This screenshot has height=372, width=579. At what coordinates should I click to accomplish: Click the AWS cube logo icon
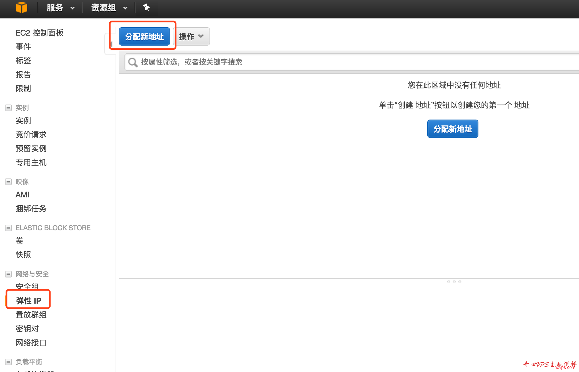coord(22,7)
